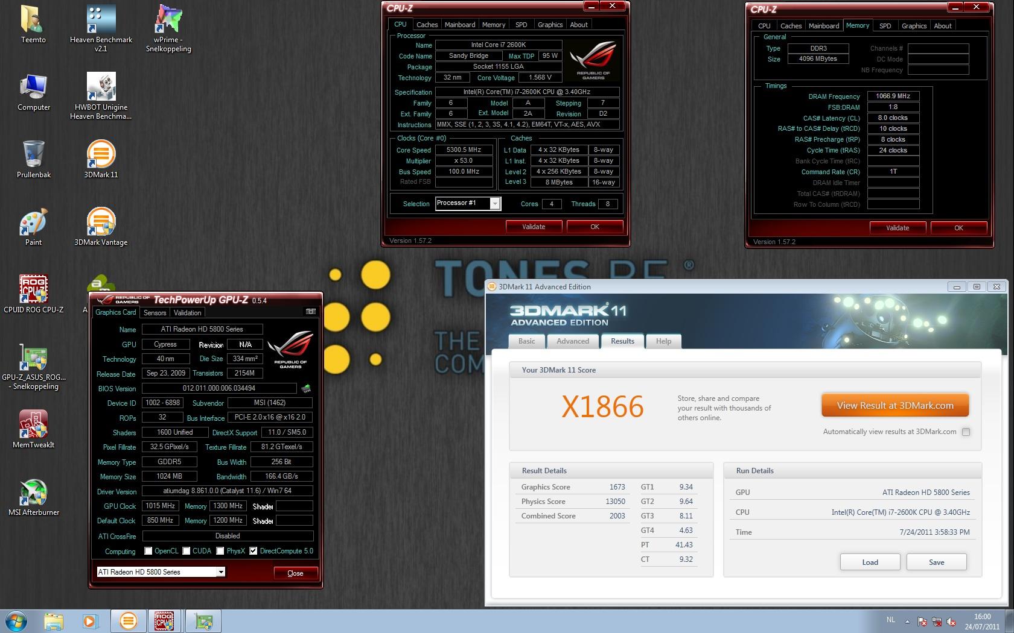Image resolution: width=1014 pixels, height=633 pixels.
Task: Click View Result at 3DMark.com button
Action: [895, 406]
